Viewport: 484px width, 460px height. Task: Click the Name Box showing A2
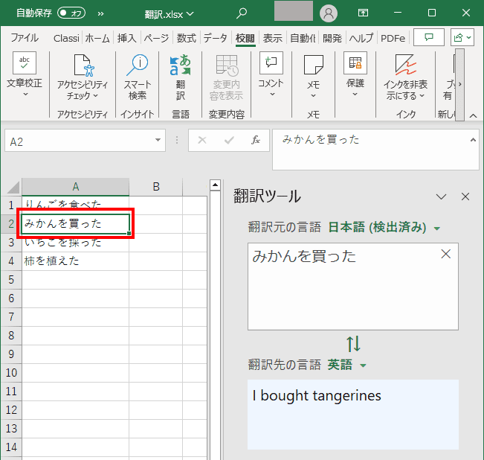80,141
